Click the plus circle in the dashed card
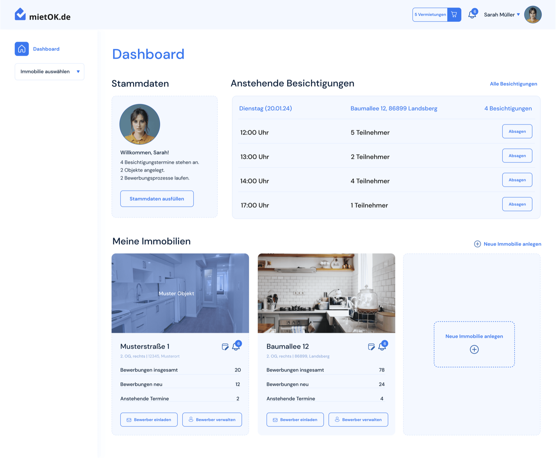The image size is (556, 458). pos(474,349)
